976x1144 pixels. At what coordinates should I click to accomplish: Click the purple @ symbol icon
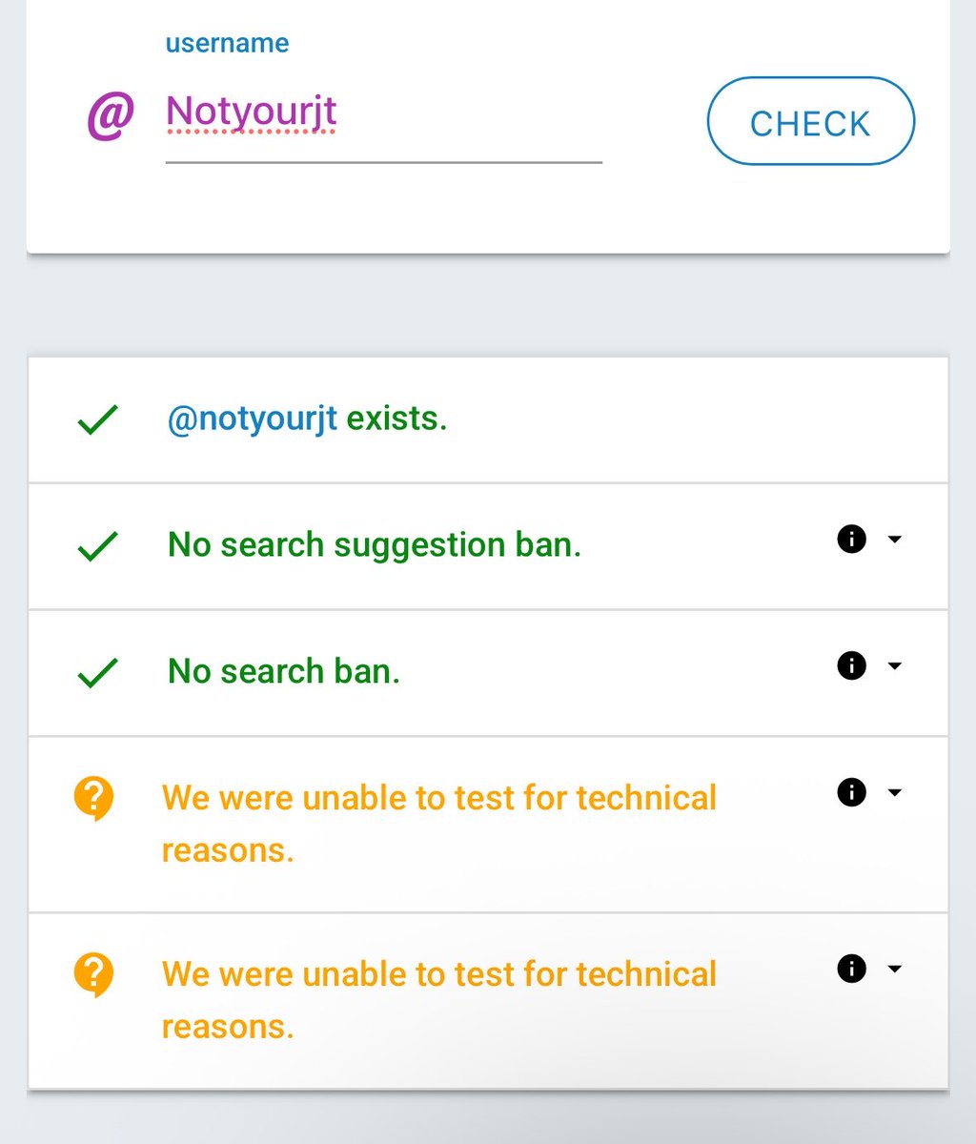pos(111,116)
